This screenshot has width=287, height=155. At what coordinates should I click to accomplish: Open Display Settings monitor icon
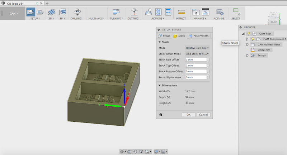[156, 151]
